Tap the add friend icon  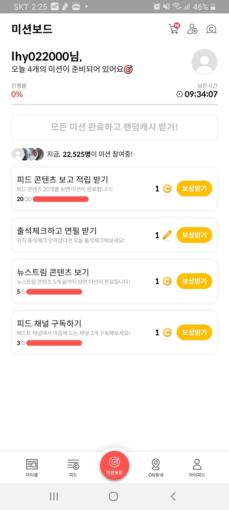(192, 29)
